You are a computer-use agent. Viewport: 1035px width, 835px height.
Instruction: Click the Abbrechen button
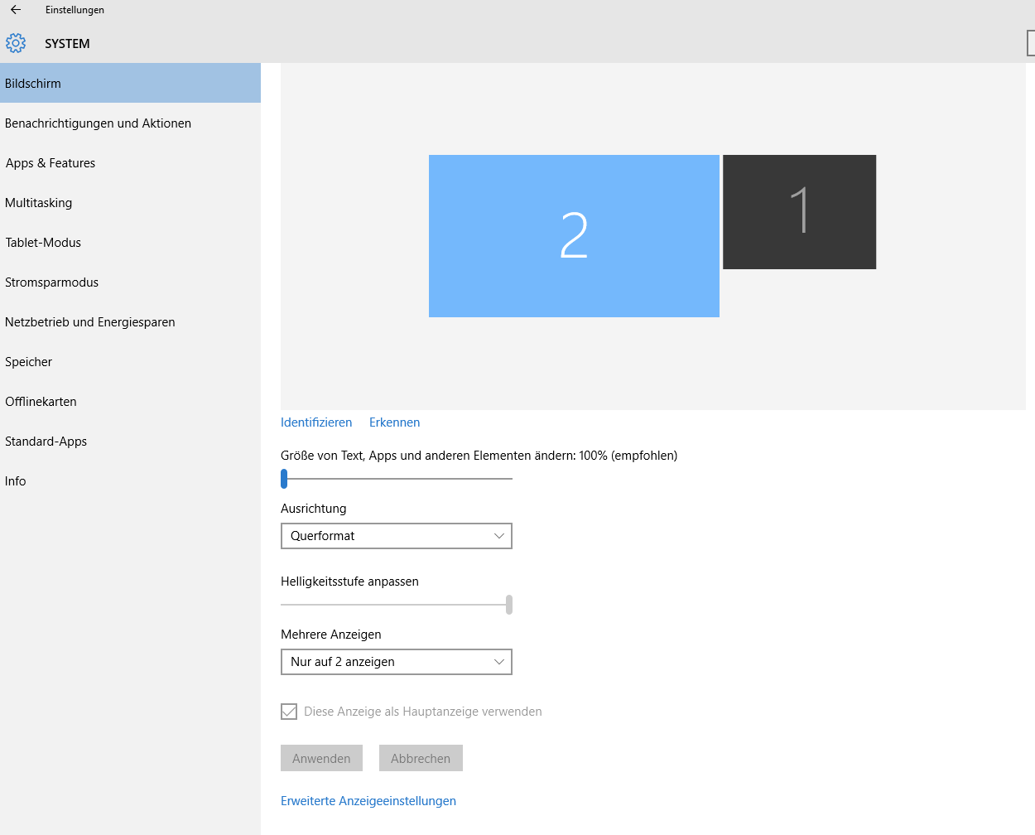coord(421,758)
